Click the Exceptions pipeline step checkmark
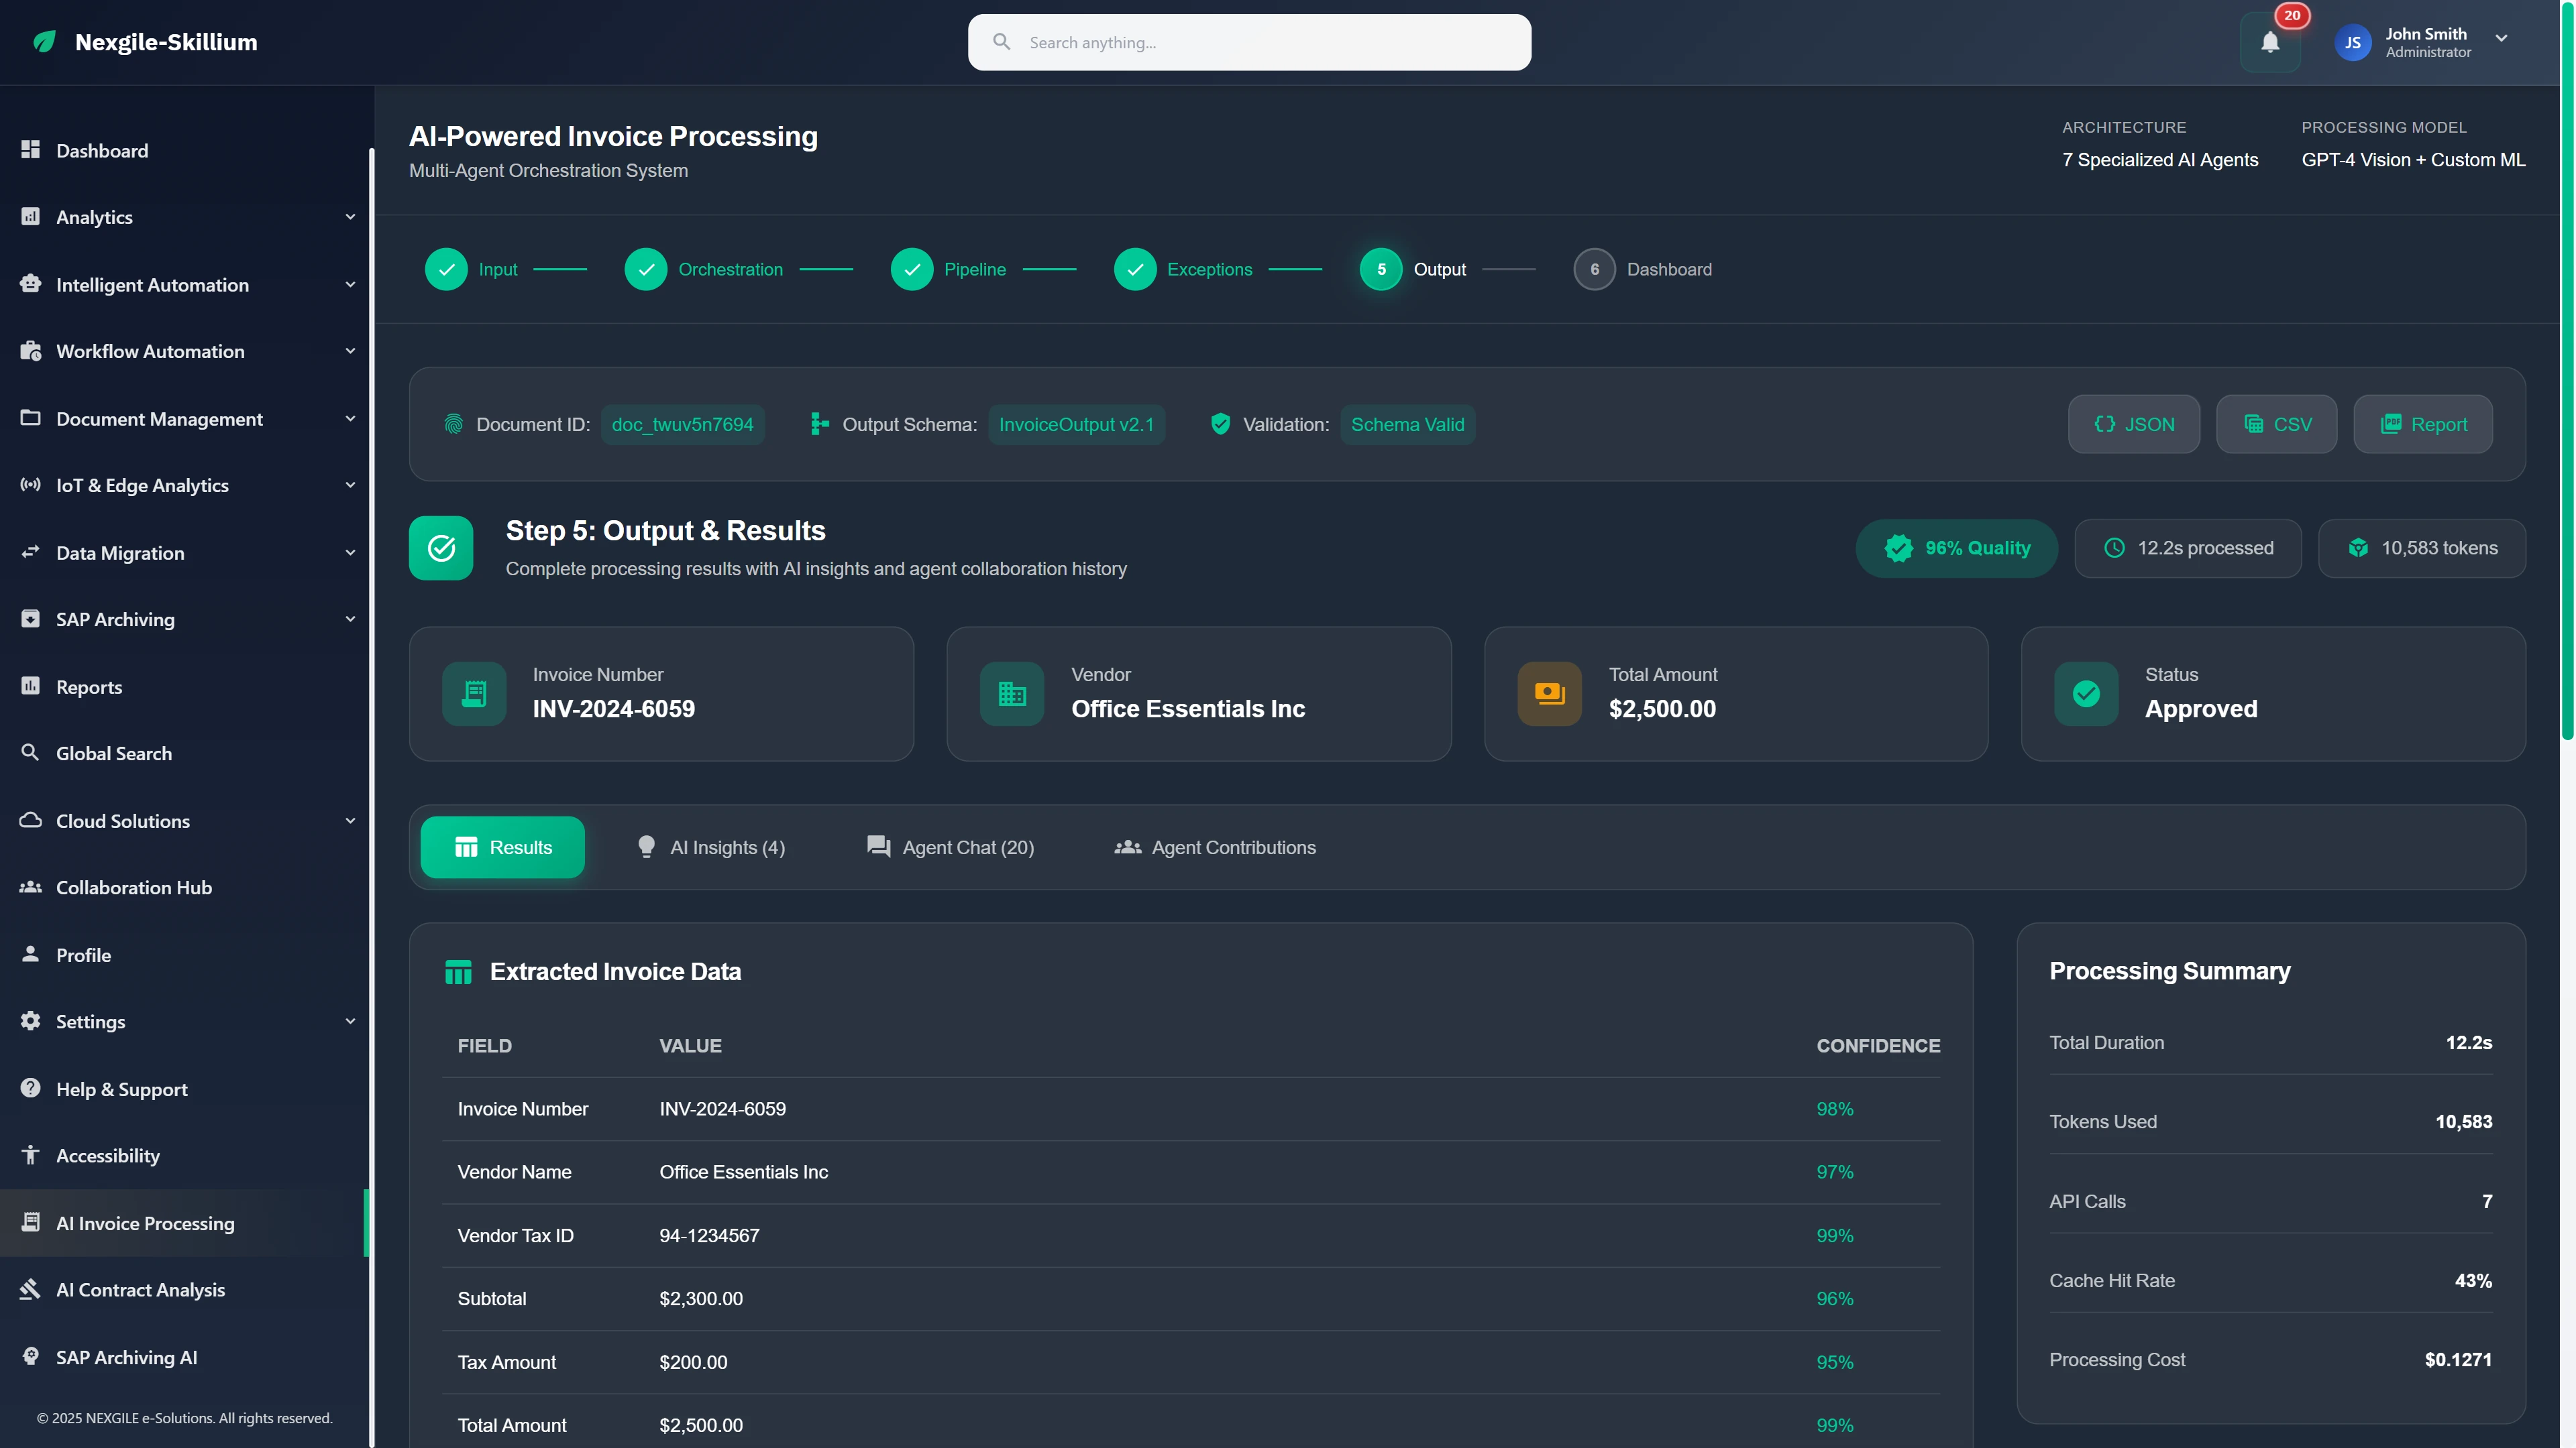 pos(1135,269)
